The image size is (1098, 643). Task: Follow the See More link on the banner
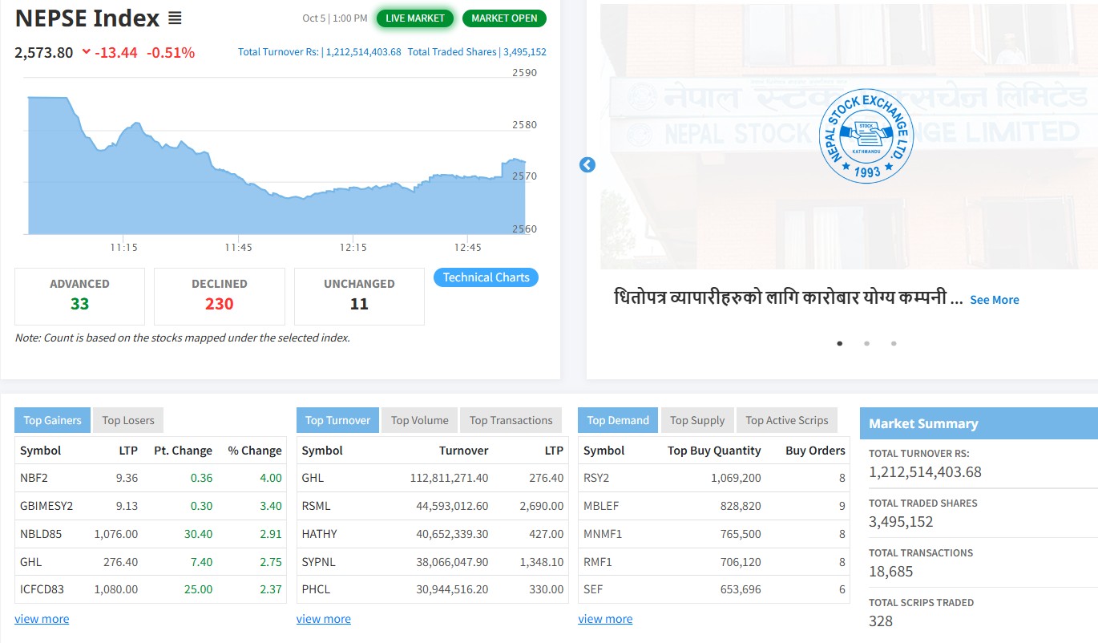[995, 300]
